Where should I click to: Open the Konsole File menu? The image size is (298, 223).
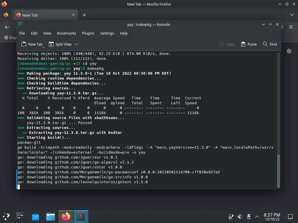coord(22,33)
